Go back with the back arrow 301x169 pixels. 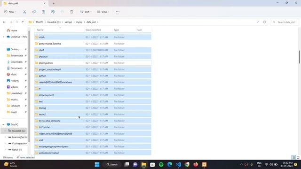pos(4,22)
